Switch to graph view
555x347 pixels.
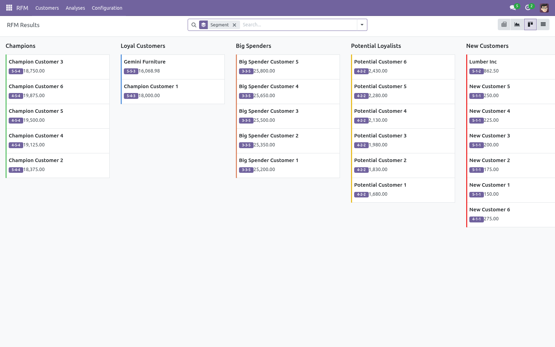517,24
